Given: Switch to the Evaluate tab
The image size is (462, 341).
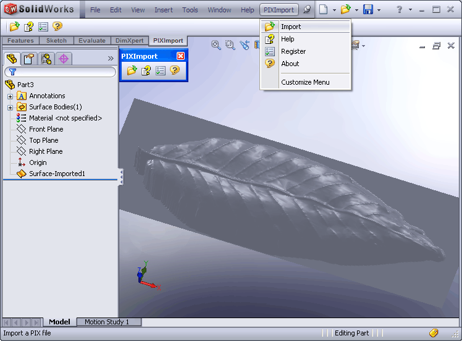Looking at the screenshot, I should [92, 41].
